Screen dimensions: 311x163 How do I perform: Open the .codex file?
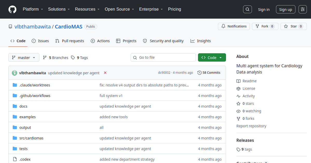25,159
